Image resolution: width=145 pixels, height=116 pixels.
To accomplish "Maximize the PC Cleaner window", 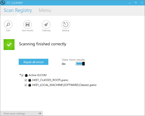I will [x=136, y=3].
